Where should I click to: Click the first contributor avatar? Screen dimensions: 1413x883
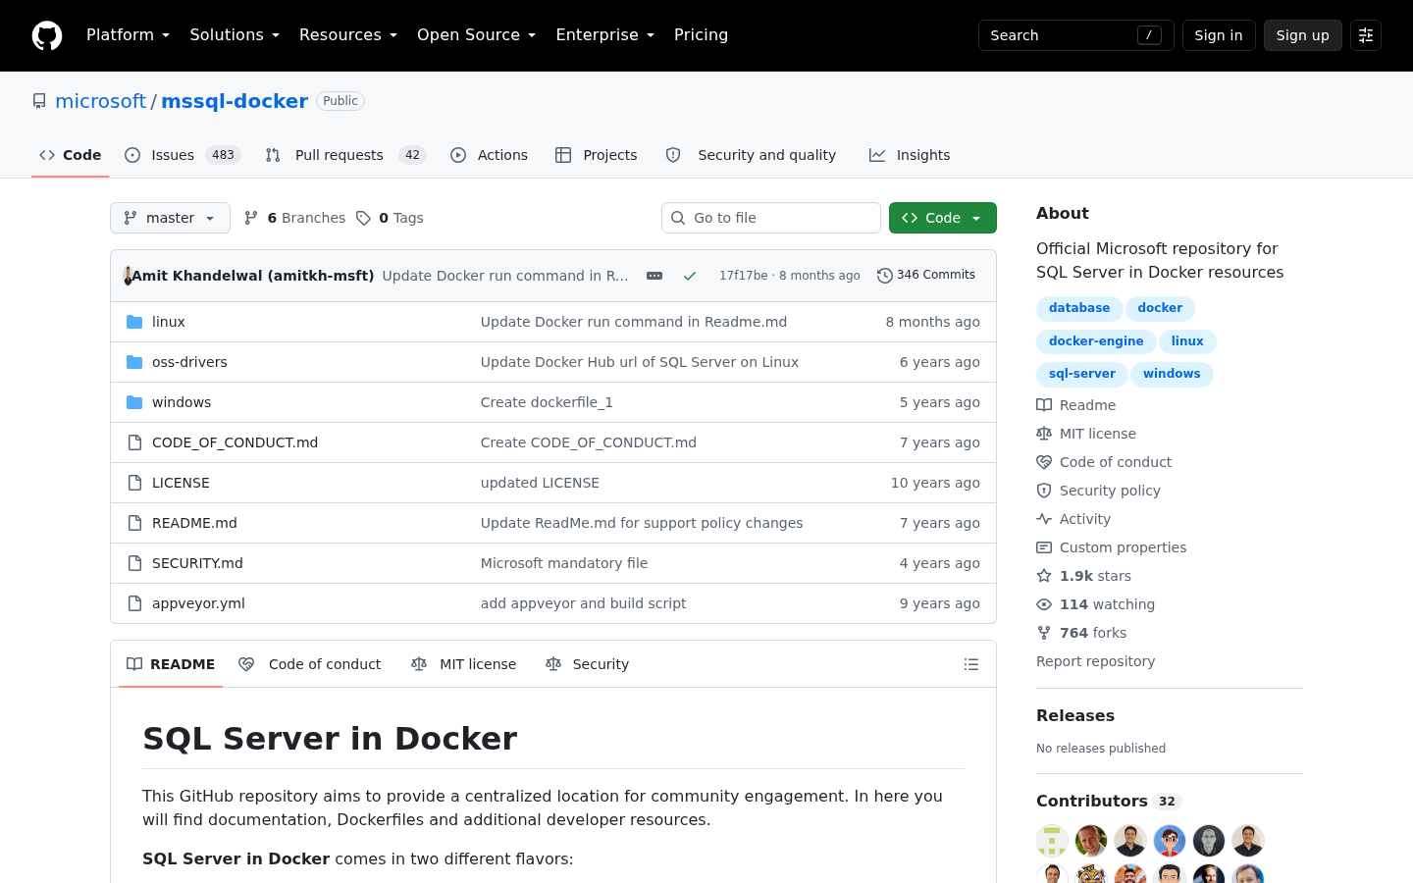pos(1052,841)
